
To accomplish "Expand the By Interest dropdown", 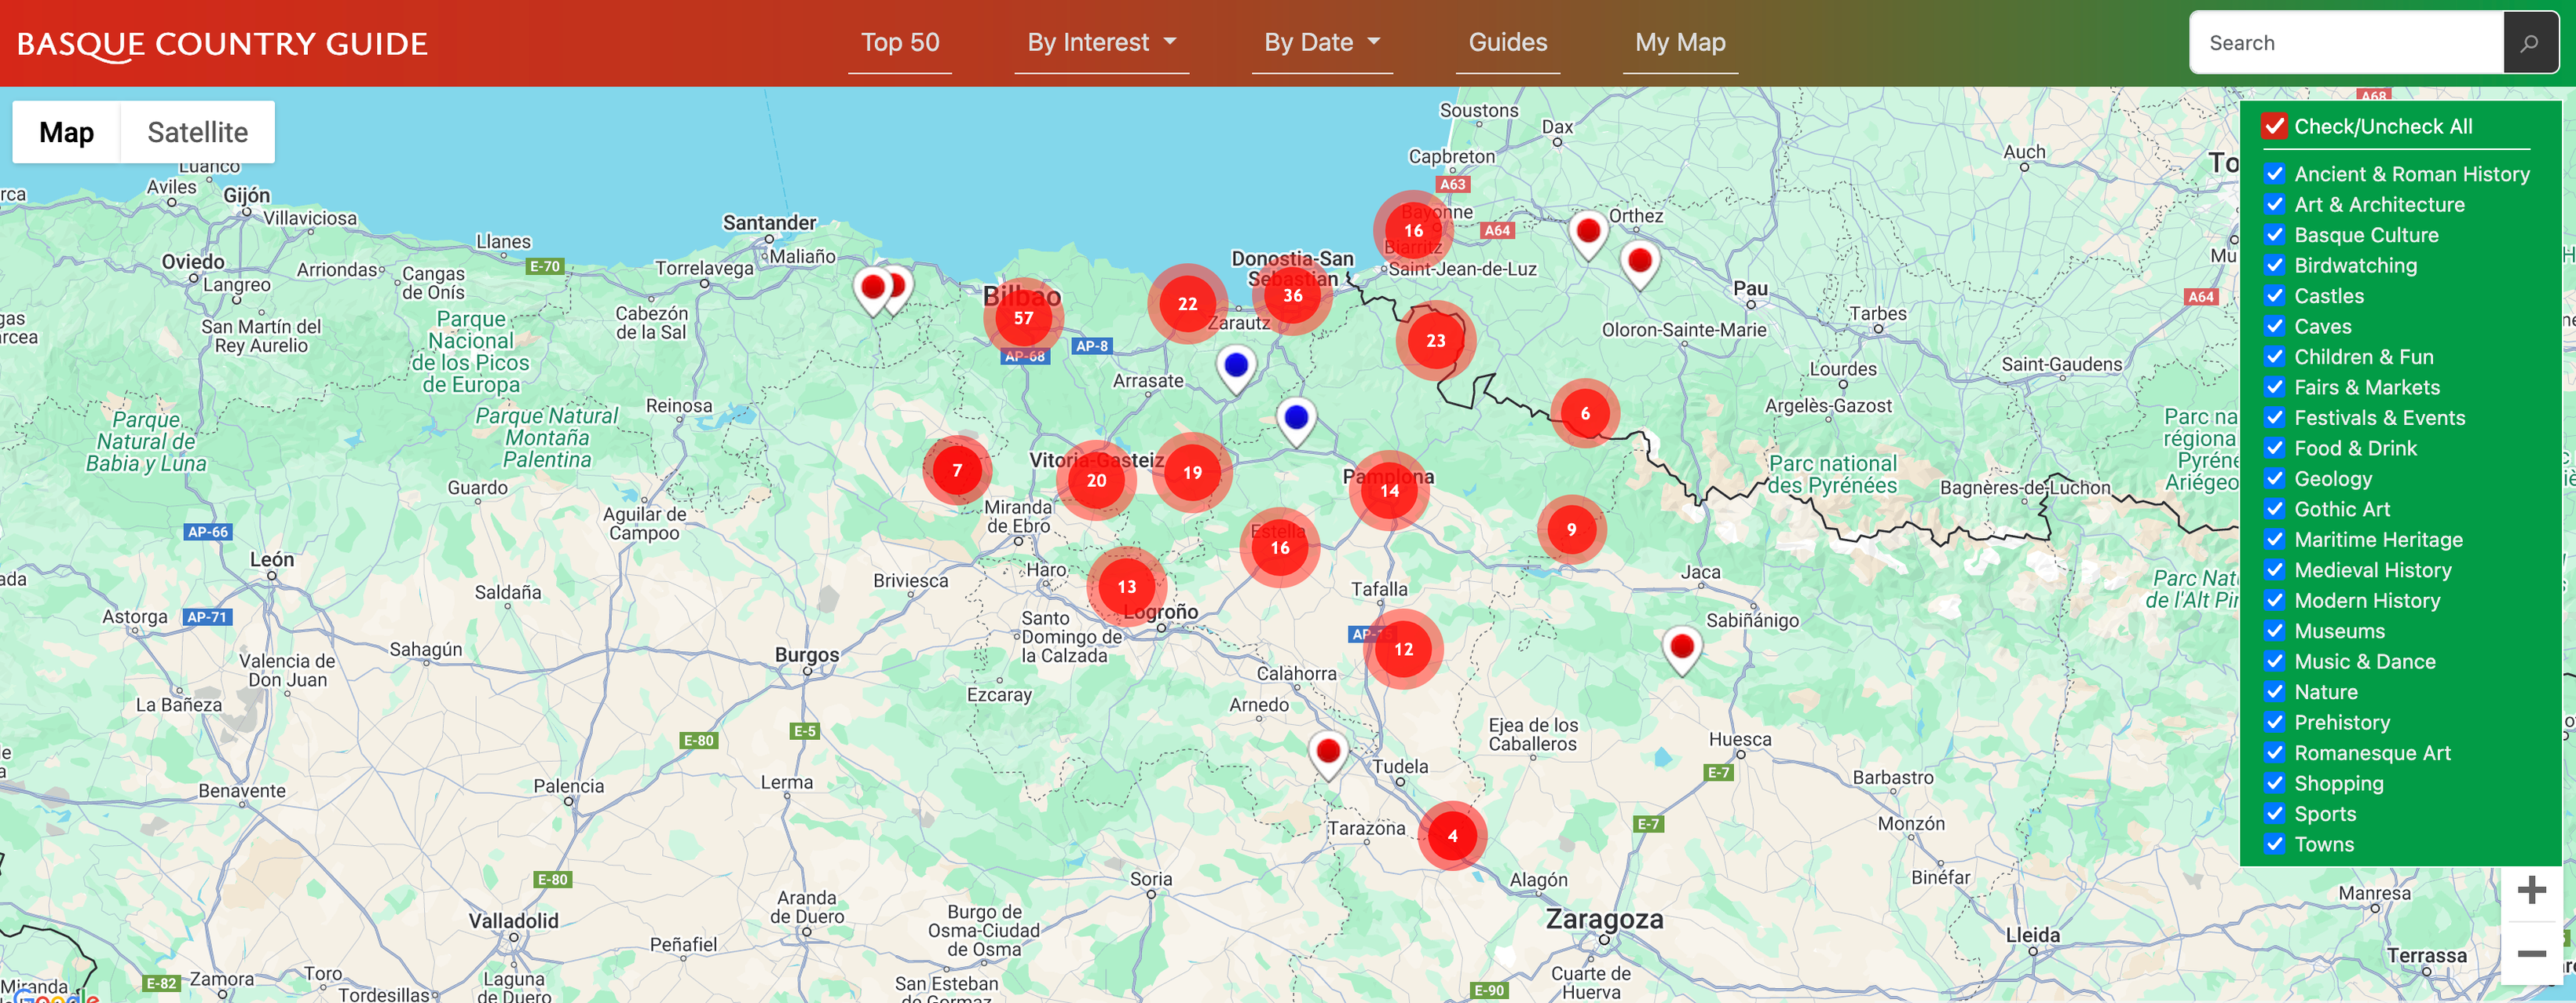I will click(x=1101, y=43).
